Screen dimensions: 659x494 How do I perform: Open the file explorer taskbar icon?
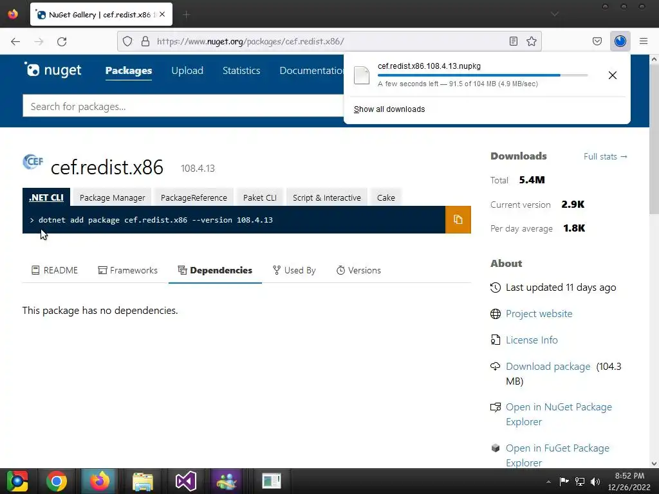143,481
